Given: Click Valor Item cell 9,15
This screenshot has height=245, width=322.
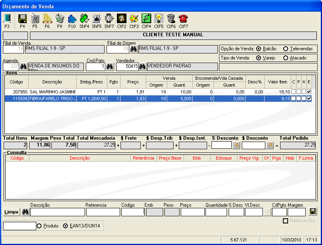Looking at the screenshot, I should (278, 99).
